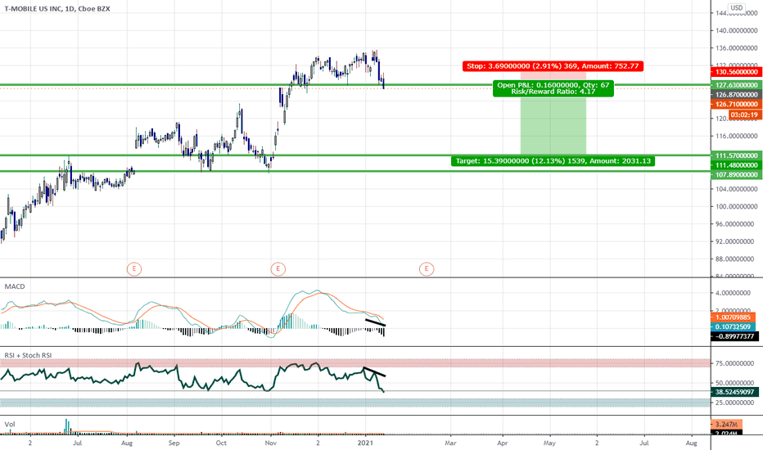The height and width of the screenshot is (450, 763).
Task: Click the Vol indicator label
Action: point(10,424)
